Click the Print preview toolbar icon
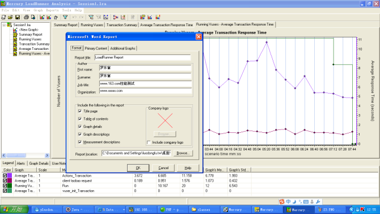Screen dimensions: 380x214 [x=33, y=17]
